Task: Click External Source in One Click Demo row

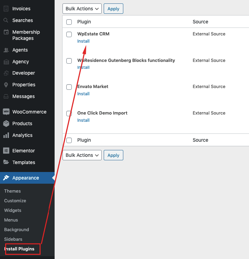Action: (209, 113)
